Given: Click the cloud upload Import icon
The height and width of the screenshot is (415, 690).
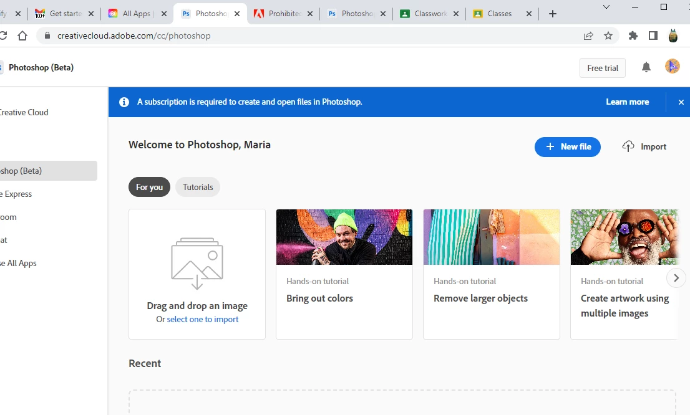Looking at the screenshot, I should click(628, 146).
